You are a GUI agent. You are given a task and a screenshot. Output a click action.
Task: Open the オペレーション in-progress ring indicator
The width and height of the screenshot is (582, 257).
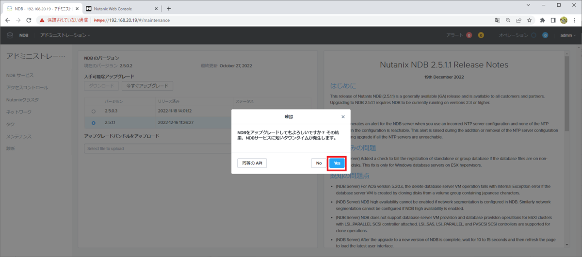(533, 35)
